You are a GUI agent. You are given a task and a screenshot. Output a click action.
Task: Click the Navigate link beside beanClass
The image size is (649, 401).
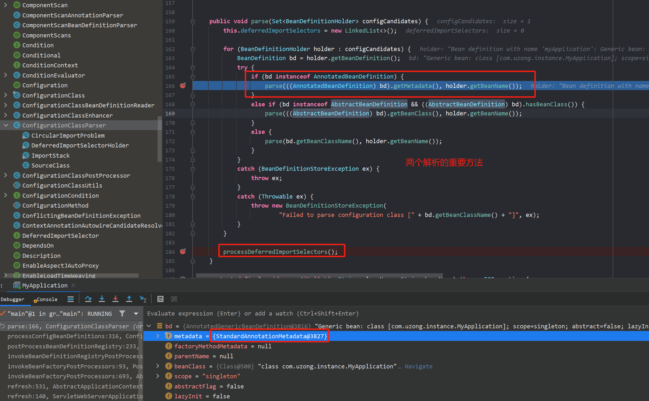pyautogui.click(x=418, y=366)
